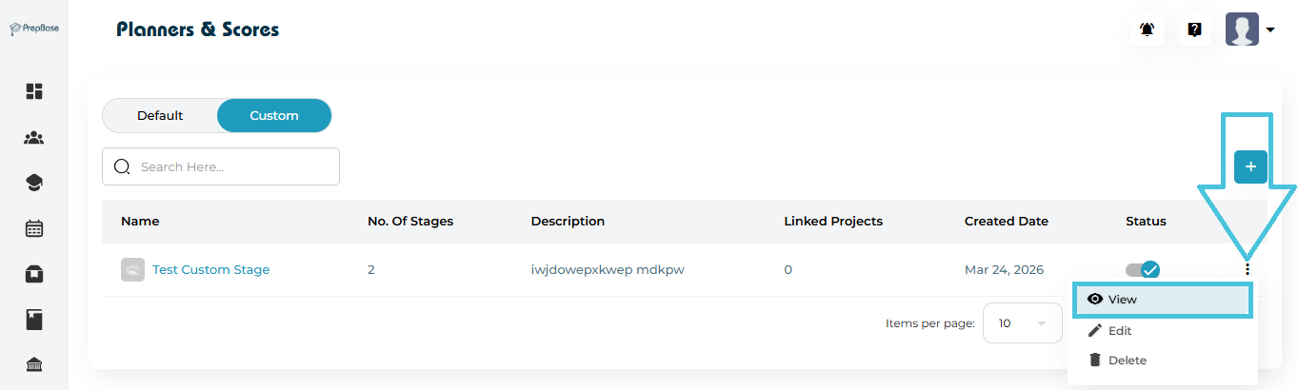The image size is (1298, 390).
Task: Expand the user profile dropdown arrow
Action: coord(1270,29)
